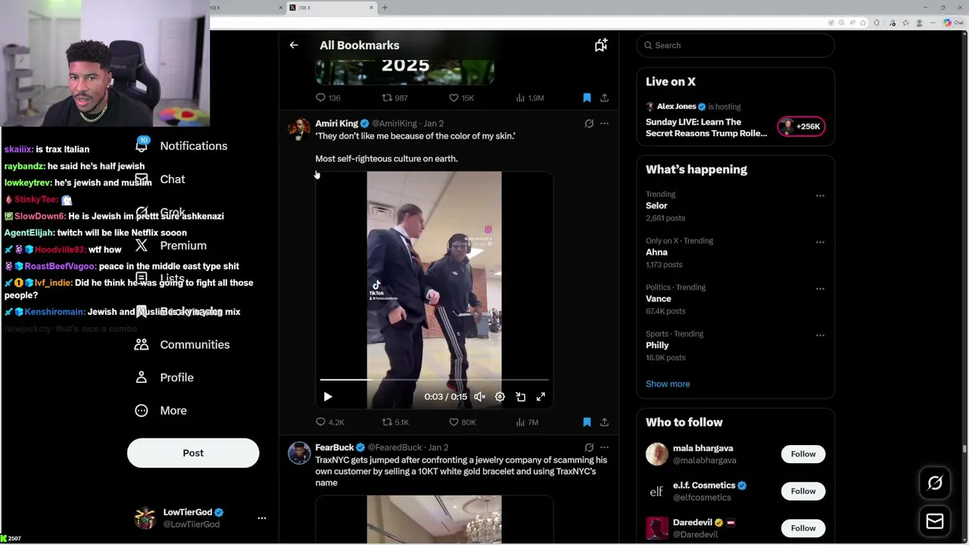Go back with the All Bookmarks arrow
Screen dimensions: 969x545
(x=294, y=45)
